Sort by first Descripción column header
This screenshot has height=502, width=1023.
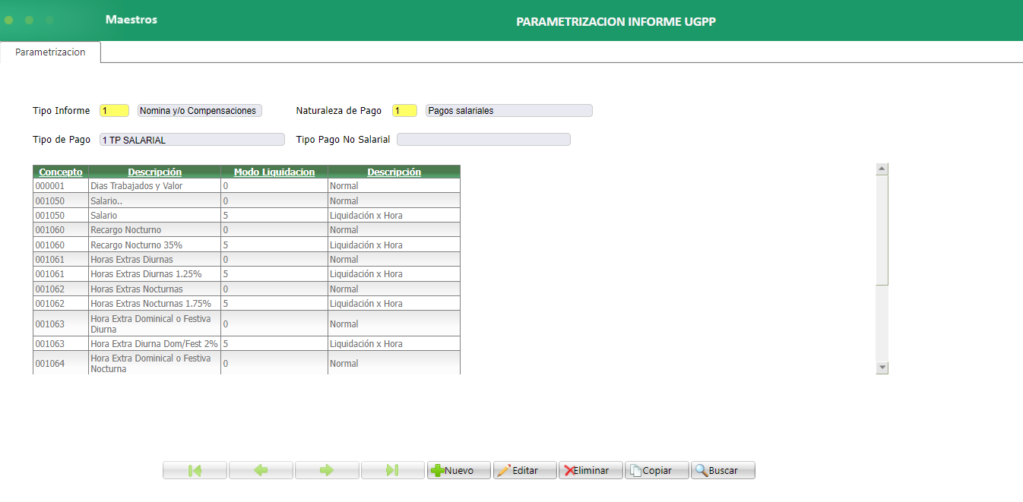pos(154,172)
